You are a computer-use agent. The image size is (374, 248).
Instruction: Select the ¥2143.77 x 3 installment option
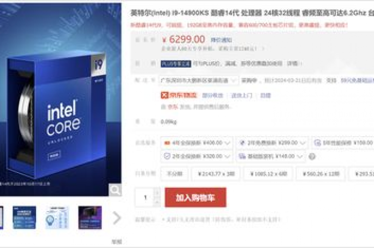click(x=216, y=174)
